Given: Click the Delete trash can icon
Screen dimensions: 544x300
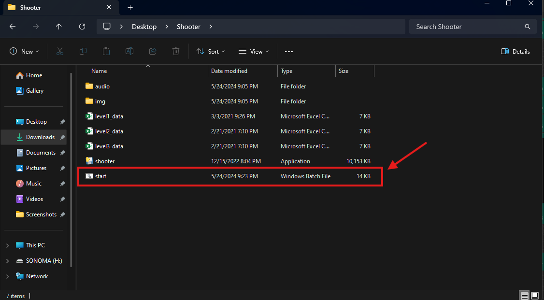Looking at the screenshot, I should click(x=176, y=51).
